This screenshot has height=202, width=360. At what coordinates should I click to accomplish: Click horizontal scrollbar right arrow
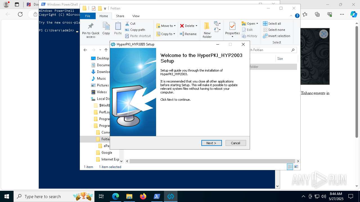298,161
